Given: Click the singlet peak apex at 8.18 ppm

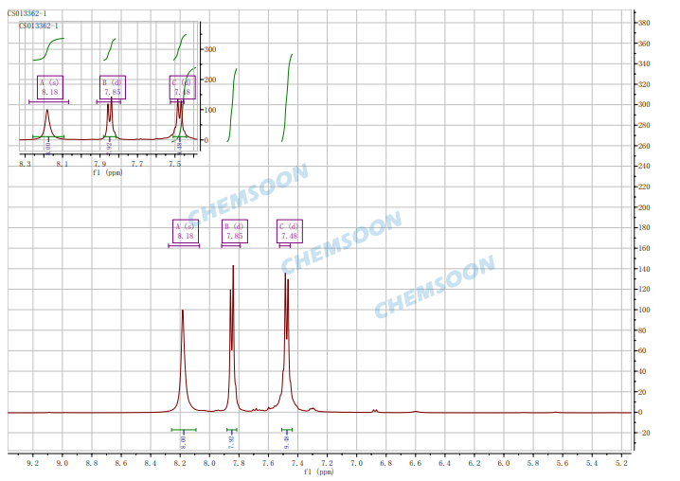Looking at the screenshot, I should (183, 312).
